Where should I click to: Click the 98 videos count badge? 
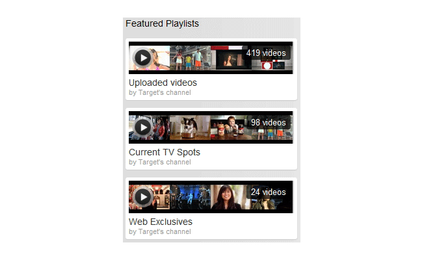click(x=268, y=122)
